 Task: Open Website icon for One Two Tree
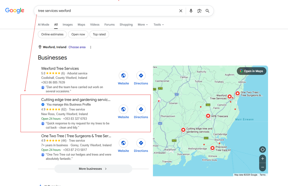point(123,143)
